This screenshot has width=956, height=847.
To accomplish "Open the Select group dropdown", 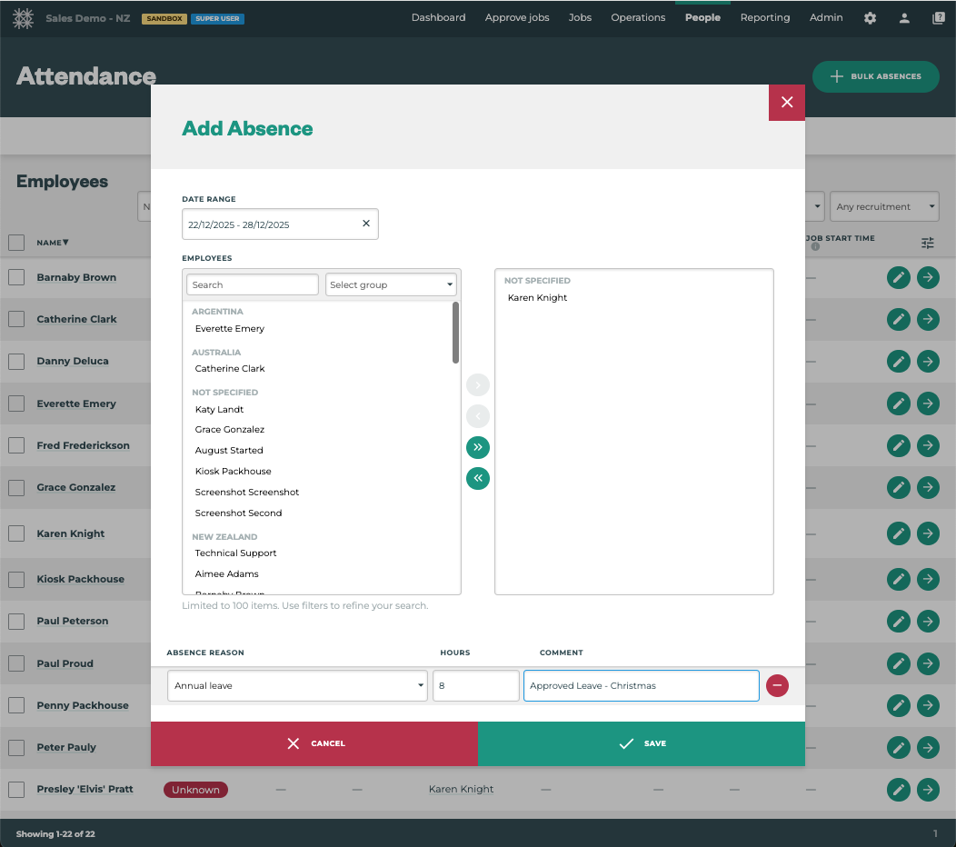I will point(391,284).
